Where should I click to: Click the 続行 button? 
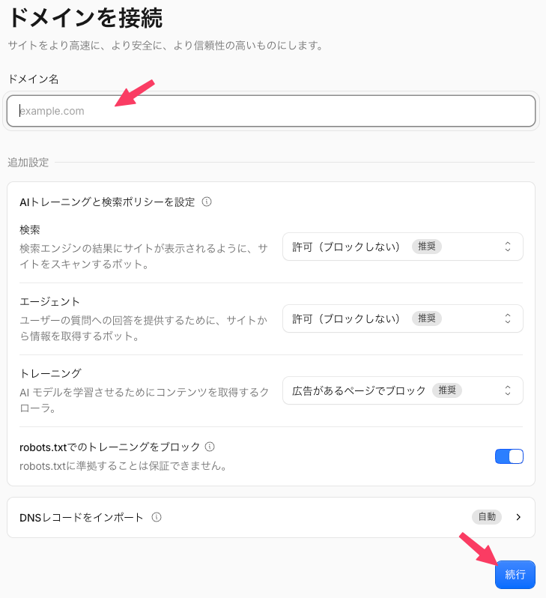click(x=515, y=575)
